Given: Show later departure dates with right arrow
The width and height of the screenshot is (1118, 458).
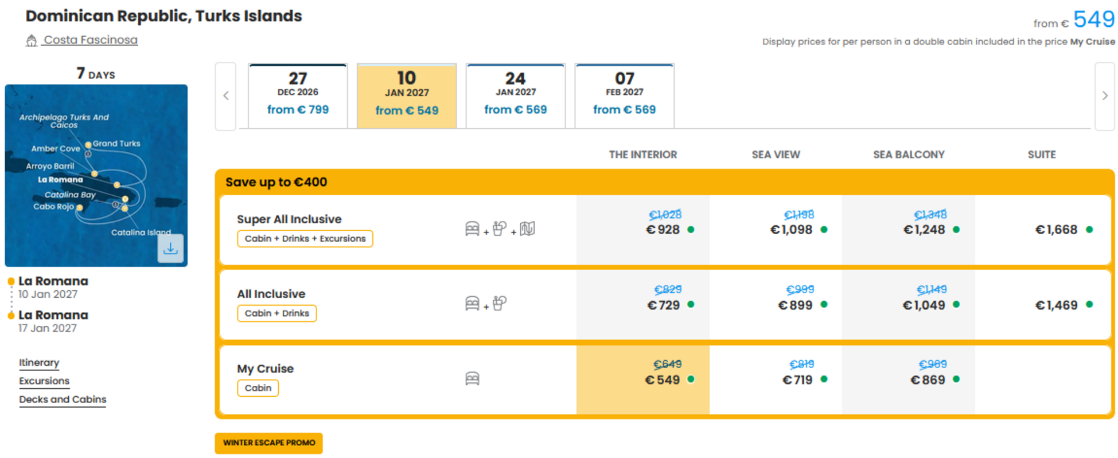Looking at the screenshot, I should coord(1105,96).
